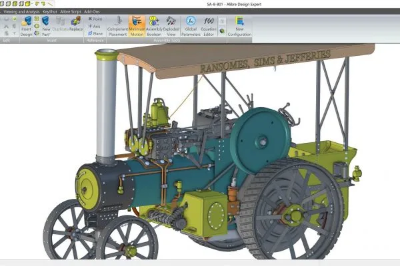Click first cube view icon in quick toolbar
This screenshot has width=400, height=266.
tap(1, 3)
